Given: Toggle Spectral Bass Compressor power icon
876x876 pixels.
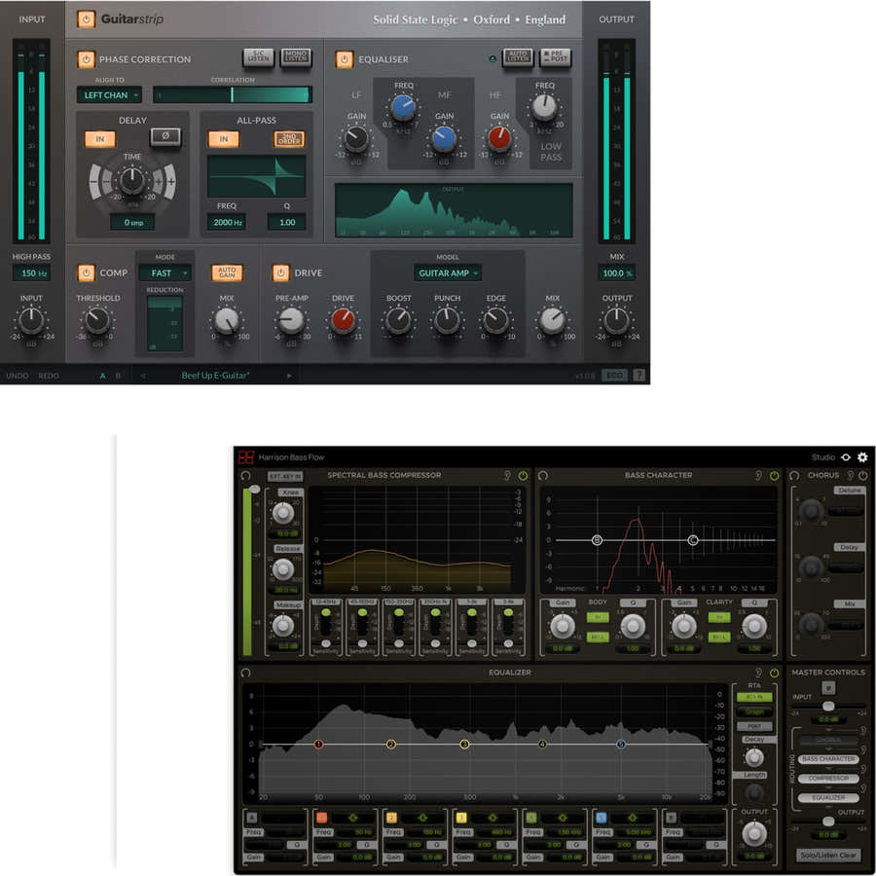Looking at the screenshot, I should tap(523, 476).
